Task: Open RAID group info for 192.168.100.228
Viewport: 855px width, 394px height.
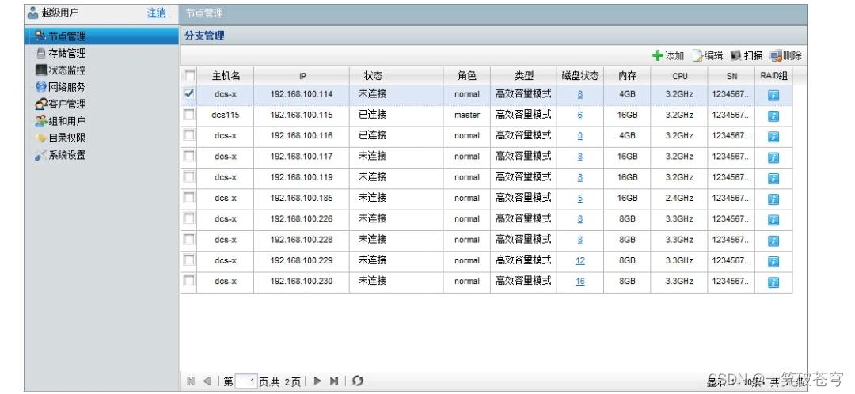Action: [773, 241]
